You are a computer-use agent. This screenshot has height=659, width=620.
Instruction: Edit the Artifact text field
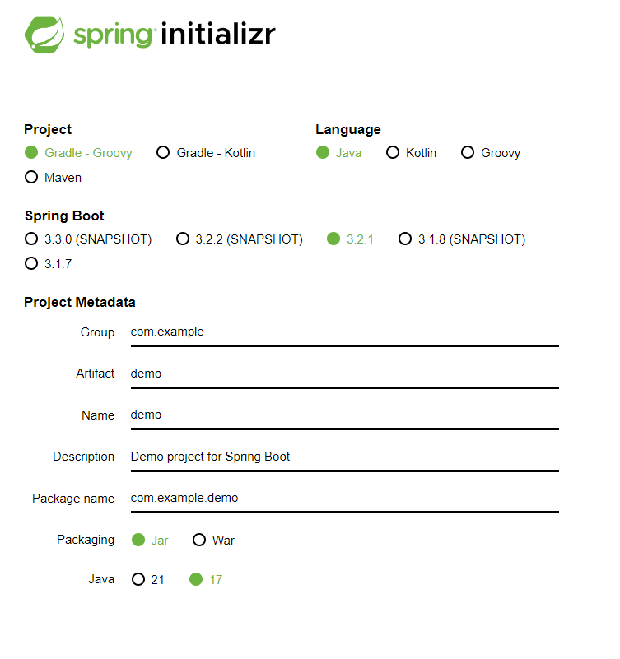(345, 376)
